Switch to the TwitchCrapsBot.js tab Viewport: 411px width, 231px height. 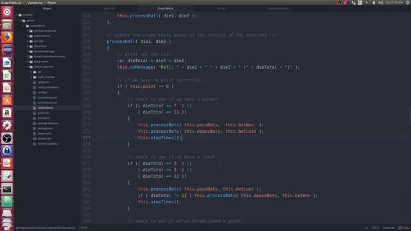click(278, 8)
